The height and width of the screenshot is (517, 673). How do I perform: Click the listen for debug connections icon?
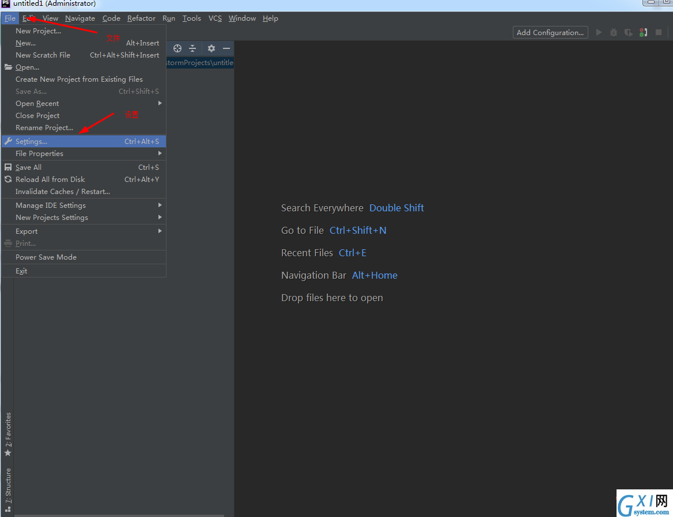point(644,33)
